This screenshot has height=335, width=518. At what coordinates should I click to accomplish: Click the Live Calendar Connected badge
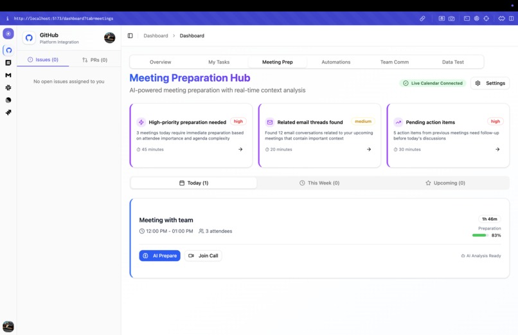[433, 83]
